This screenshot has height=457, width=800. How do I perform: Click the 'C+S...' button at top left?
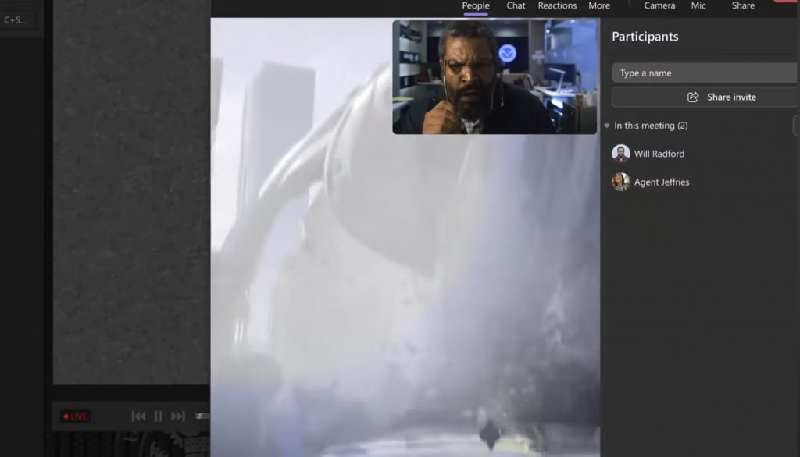coord(16,20)
